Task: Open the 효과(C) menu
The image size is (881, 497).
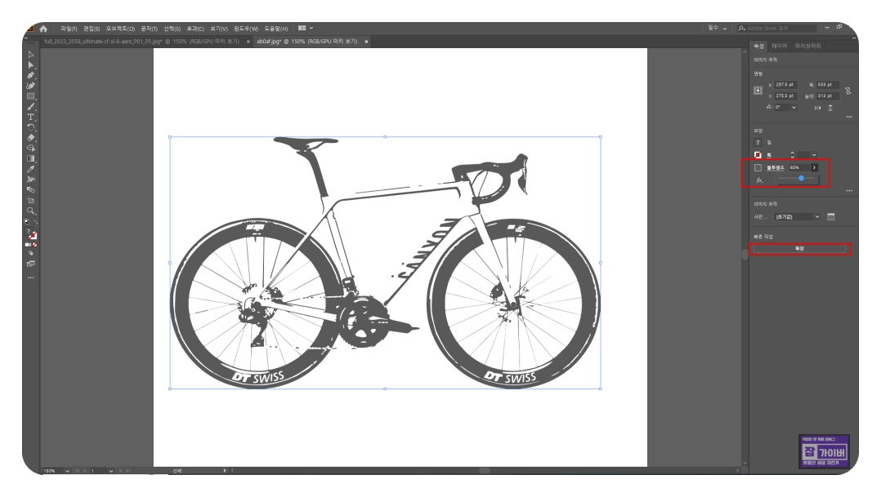Action: [x=195, y=29]
